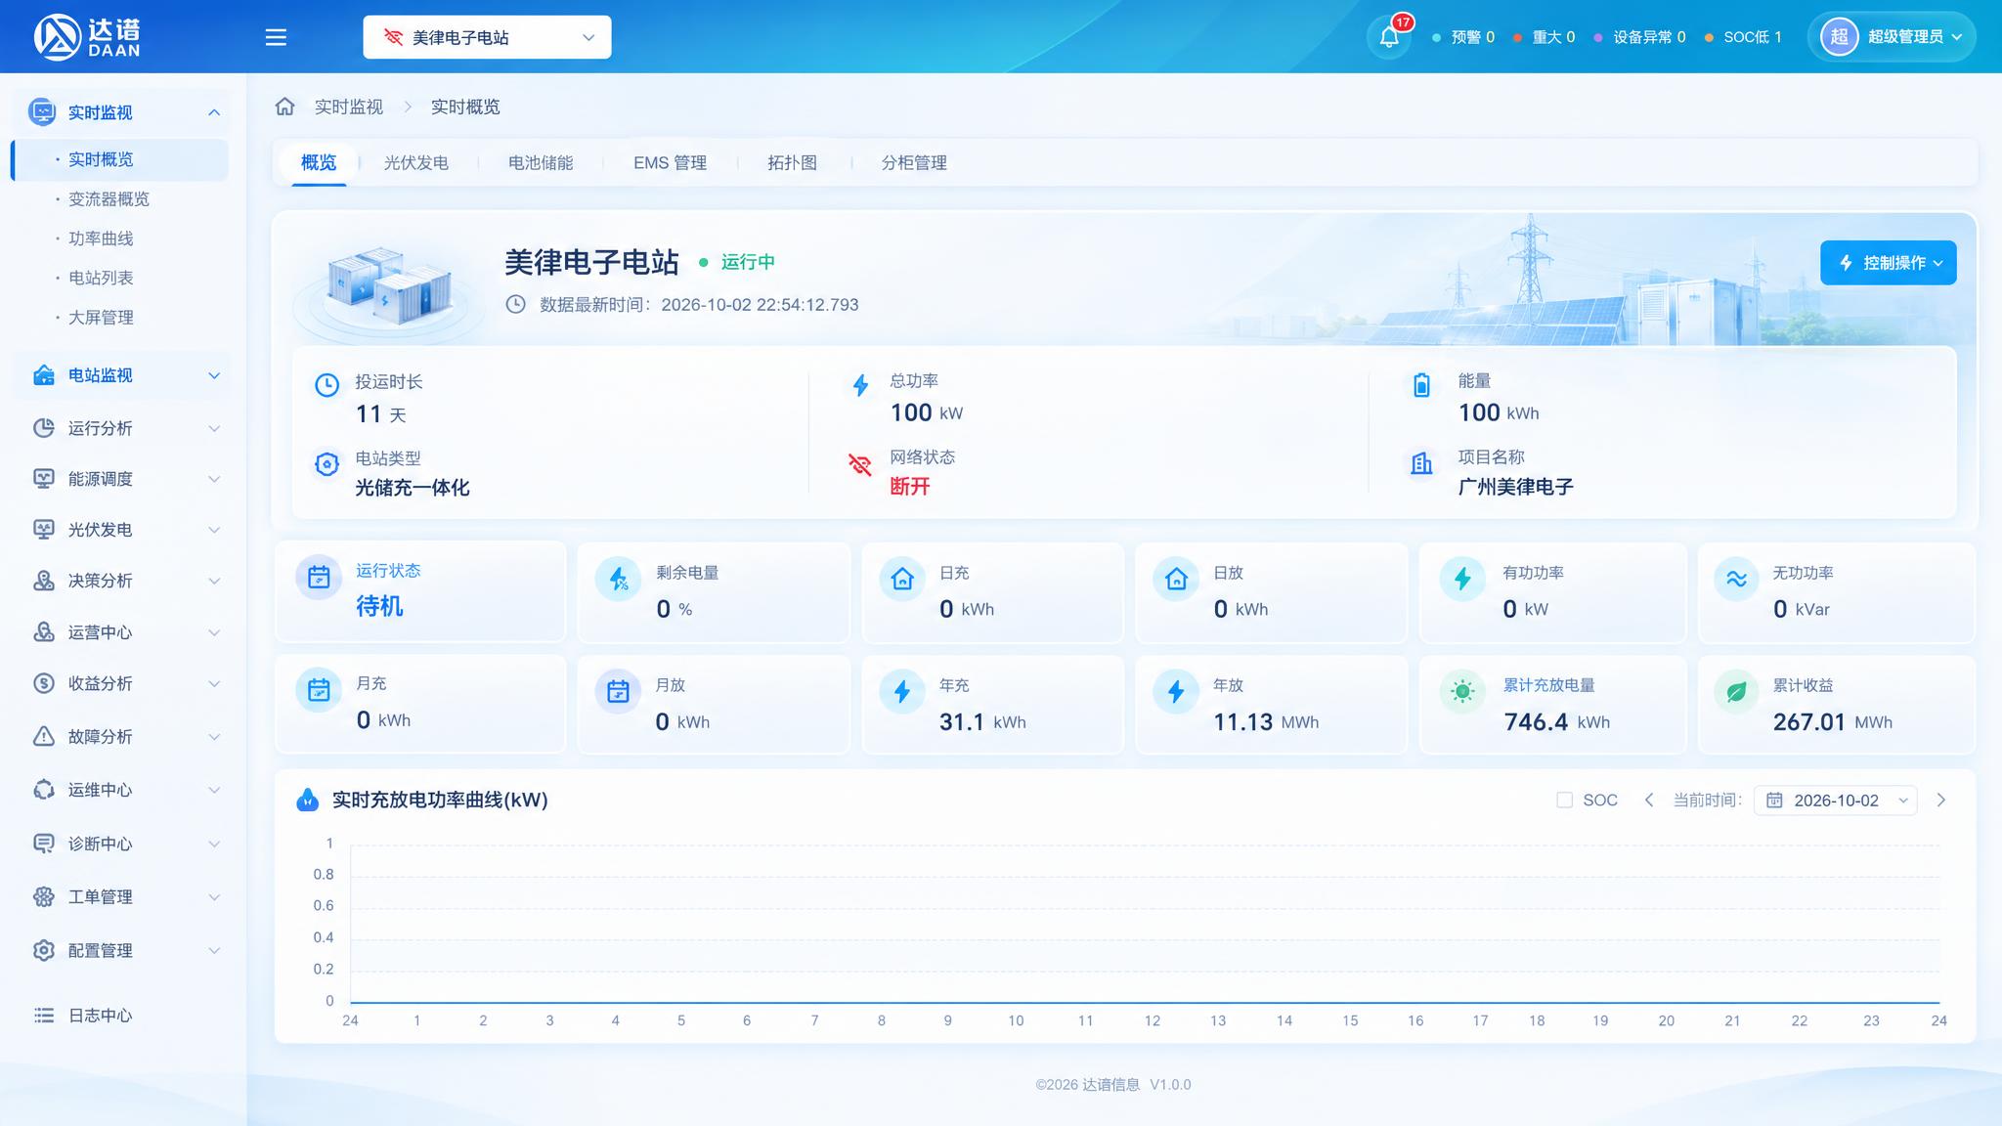
Task: Click the 运行状态 calendar icon
Action: tap(319, 578)
